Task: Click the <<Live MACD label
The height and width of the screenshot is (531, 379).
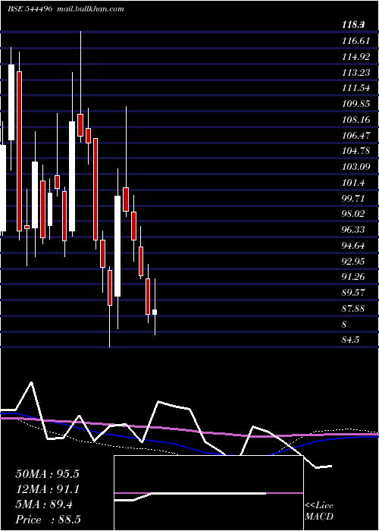Action: (x=319, y=511)
